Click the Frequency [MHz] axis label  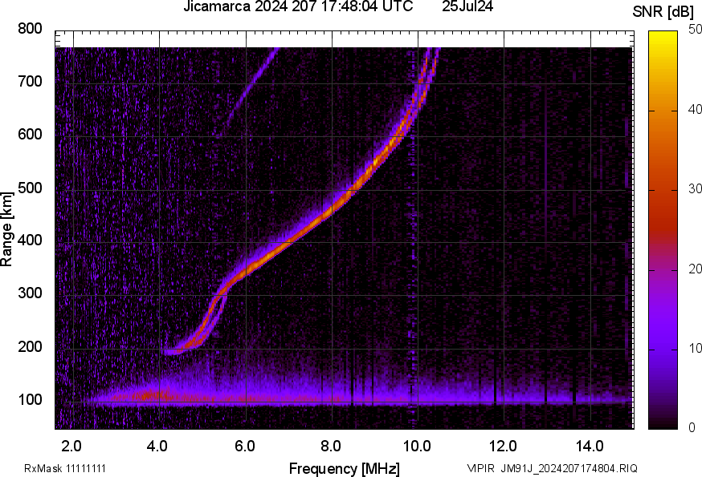click(x=345, y=468)
